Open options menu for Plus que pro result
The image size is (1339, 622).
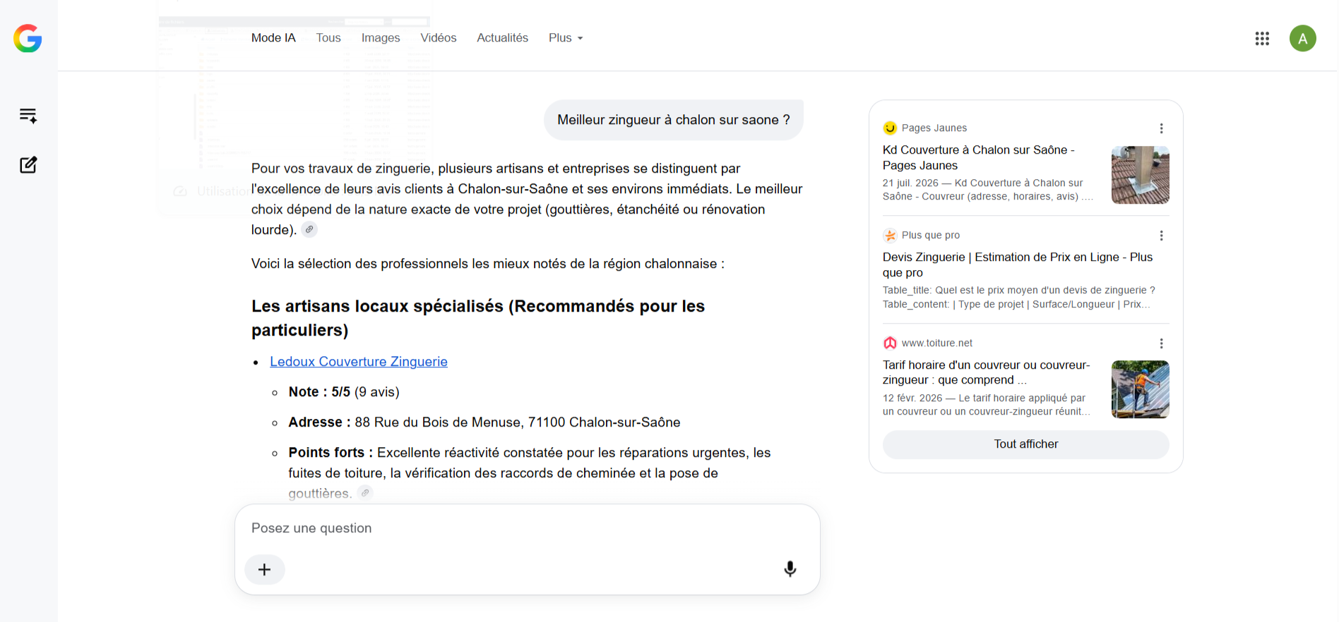click(1161, 236)
